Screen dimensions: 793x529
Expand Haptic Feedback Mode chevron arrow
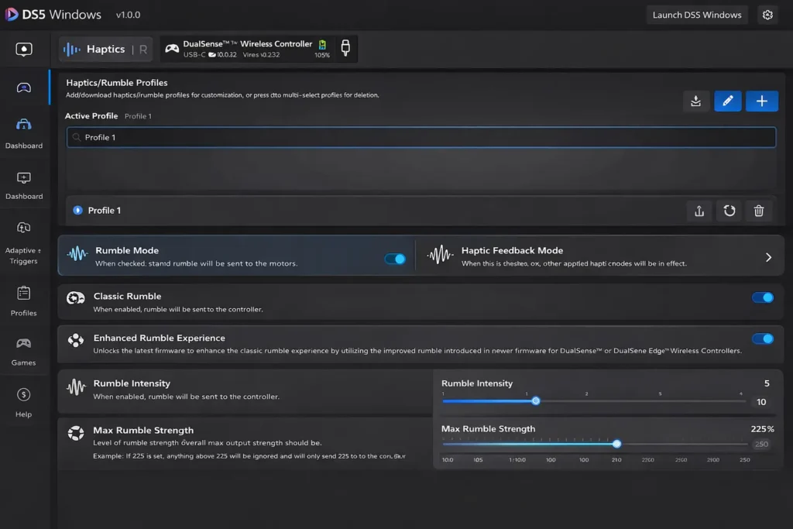(x=768, y=257)
